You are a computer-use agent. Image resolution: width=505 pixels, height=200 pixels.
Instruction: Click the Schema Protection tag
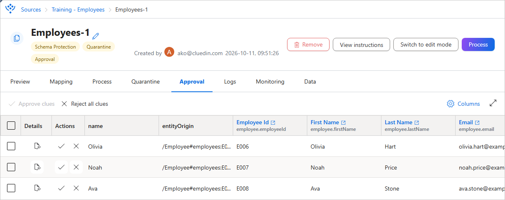56,47
